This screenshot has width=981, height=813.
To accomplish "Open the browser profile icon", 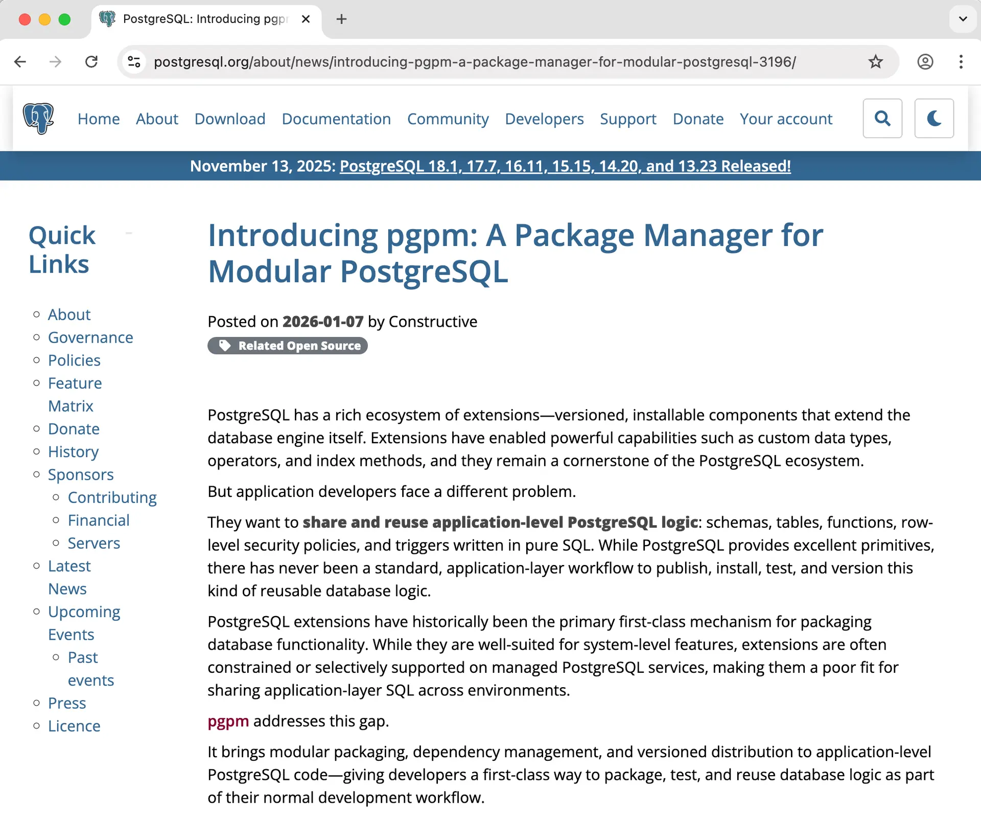I will click(925, 62).
